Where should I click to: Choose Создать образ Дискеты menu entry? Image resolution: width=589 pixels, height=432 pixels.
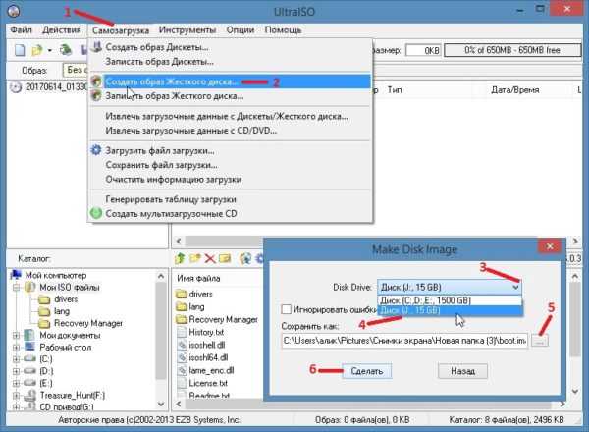pyautogui.click(x=231, y=47)
